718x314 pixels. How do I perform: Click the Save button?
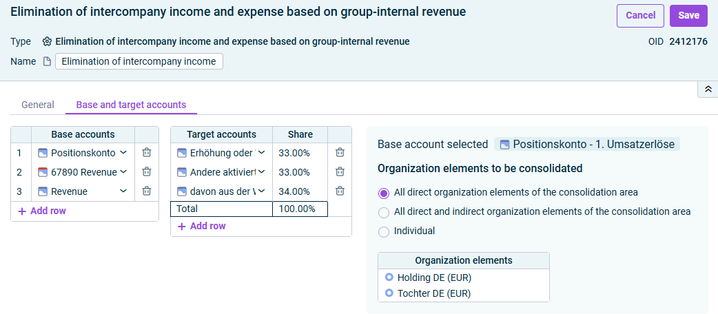pos(688,16)
